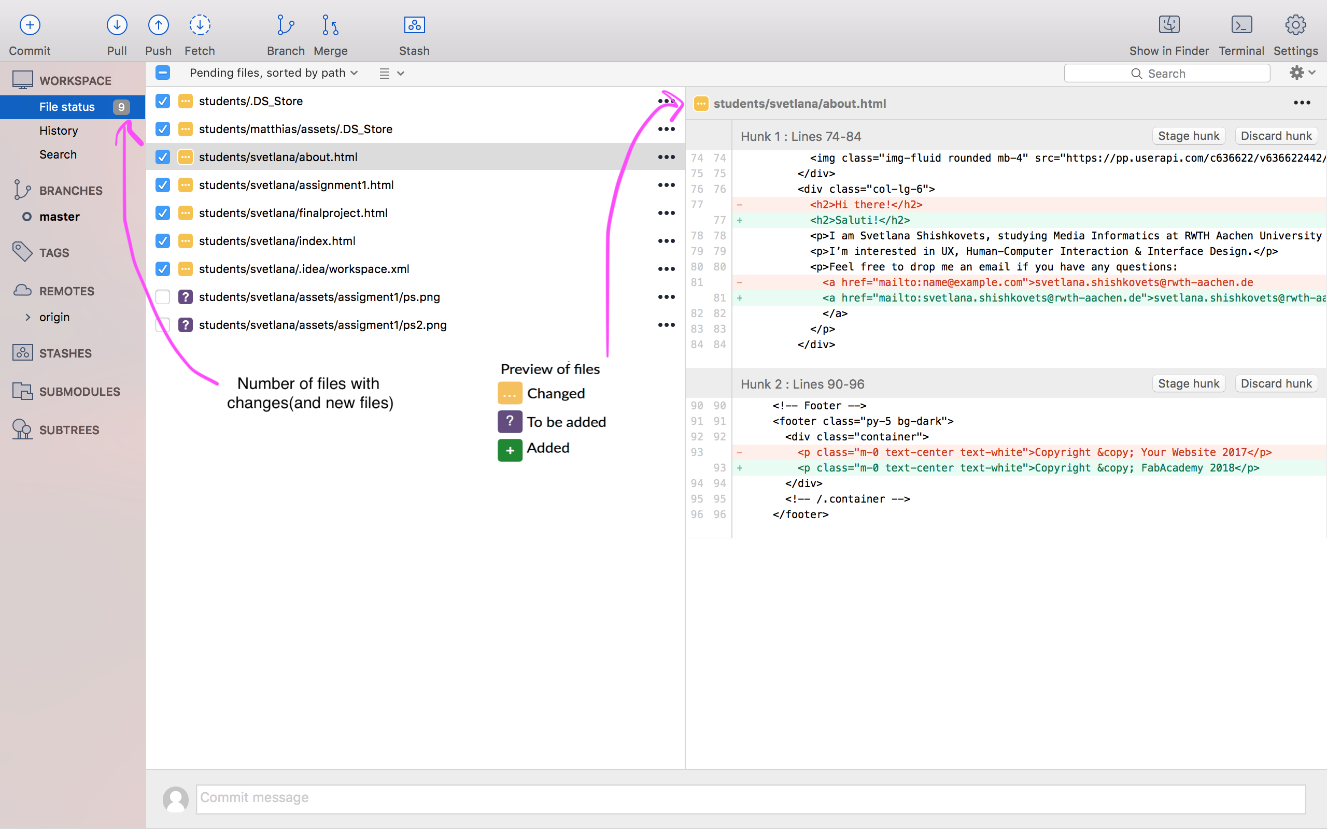Open the Merge tool
Image resolution: width=1327 pixels, height=829 pixels.
pyautogui.click(x=330, y=25)
